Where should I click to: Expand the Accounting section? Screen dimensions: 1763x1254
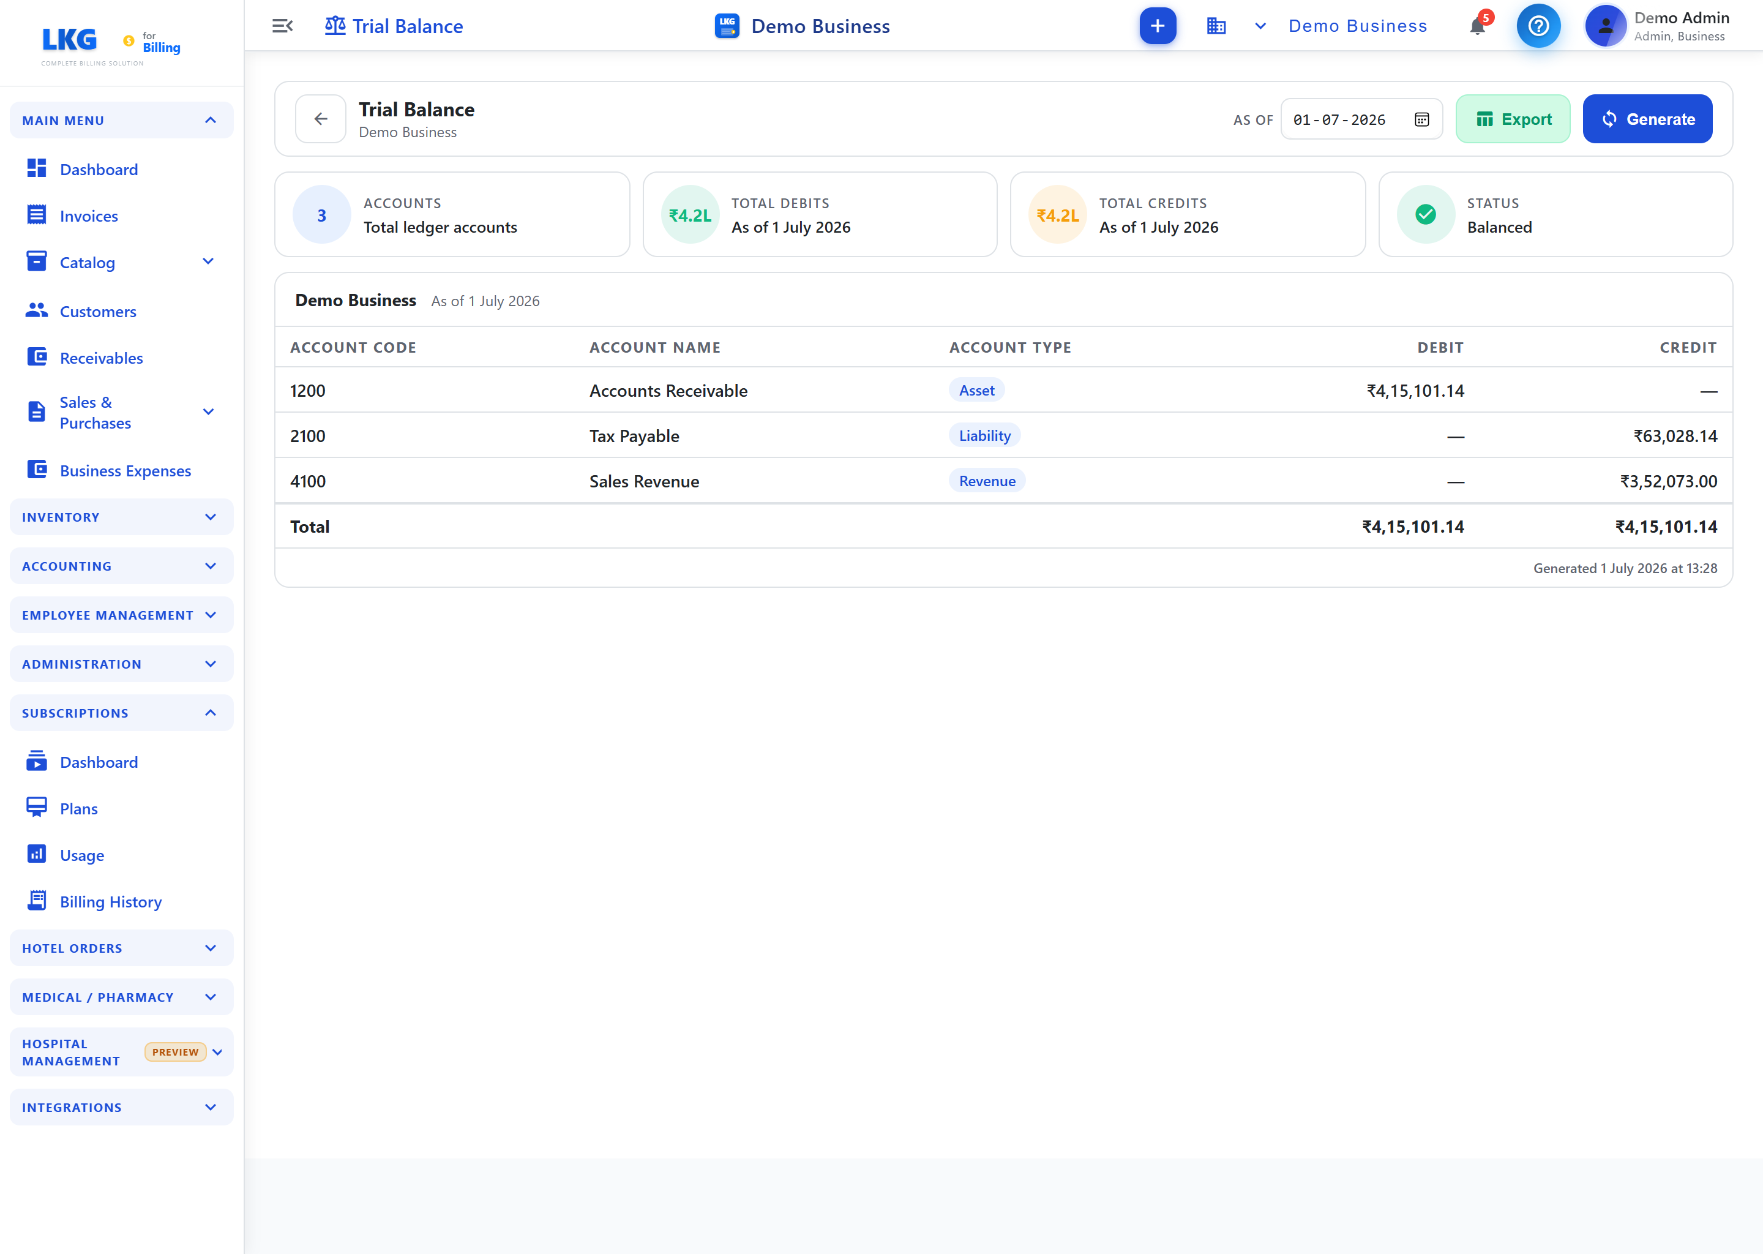[x=121, y=566]
